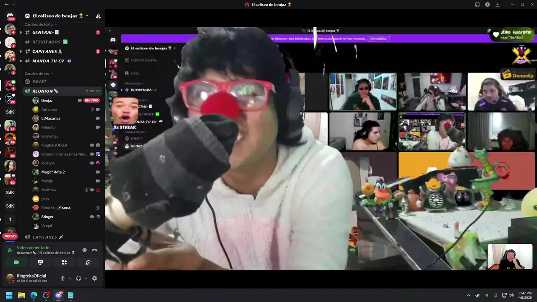Join the CAPITANES voice channel
Screen dimensions: 537x302
(63, 237)
